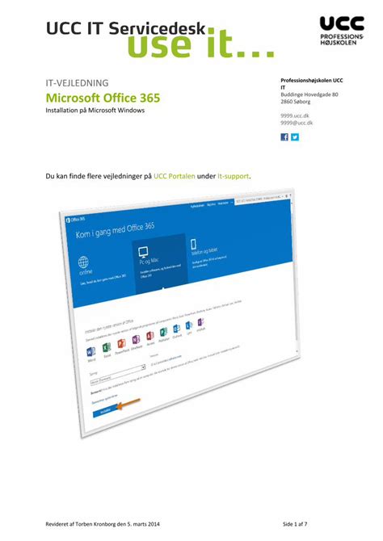Follow the It-support link
This screenshot has height=541, width=383.
tap(233, 176)
